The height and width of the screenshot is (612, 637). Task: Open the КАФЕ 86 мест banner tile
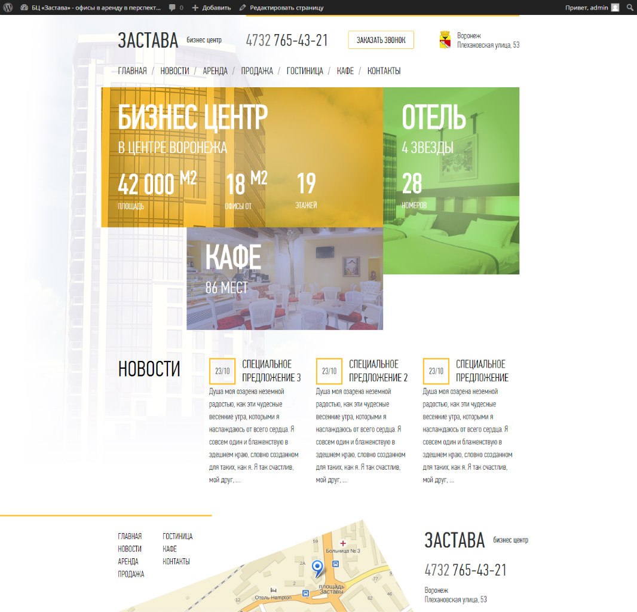point(285,279)
